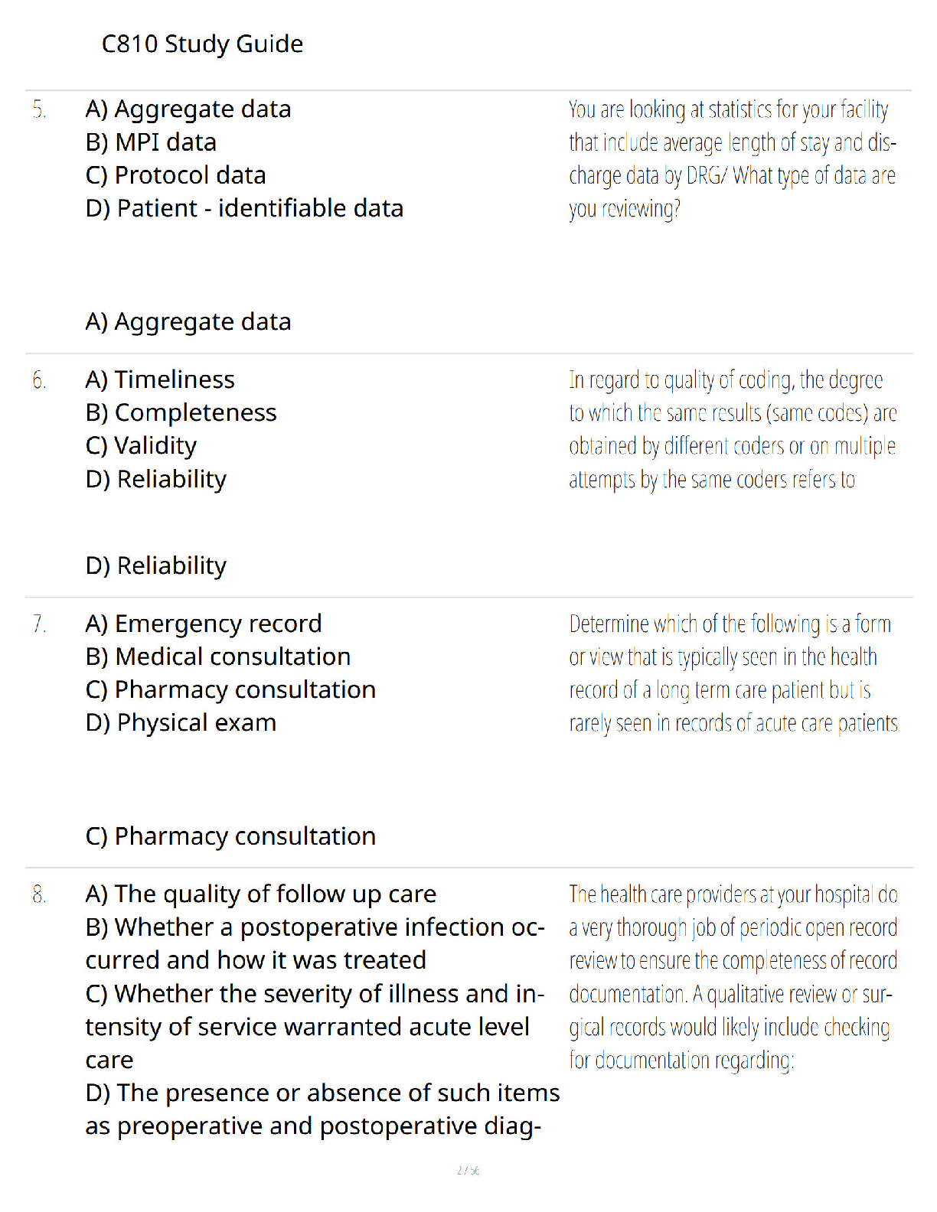Choose B) Medical consultation option

point(218,656)
